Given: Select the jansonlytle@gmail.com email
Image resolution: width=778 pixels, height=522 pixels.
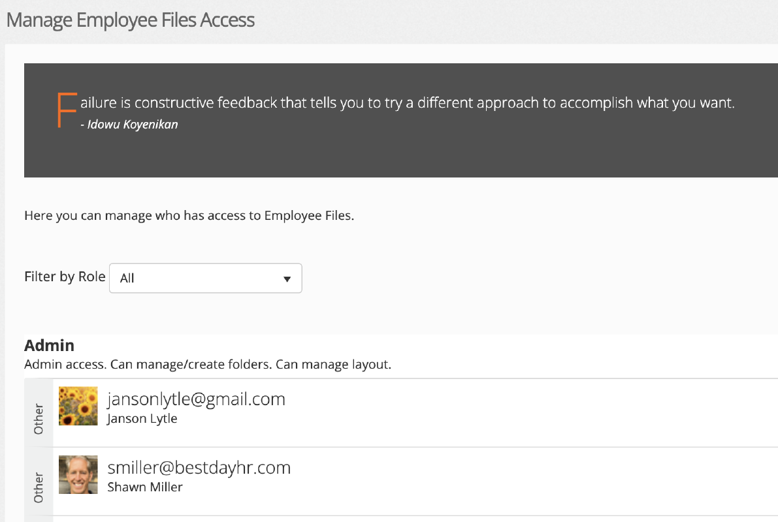Looking at the screenshot, I should click(x=196, y=399).
